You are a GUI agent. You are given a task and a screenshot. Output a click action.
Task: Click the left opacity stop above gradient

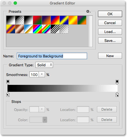point(8,82)
